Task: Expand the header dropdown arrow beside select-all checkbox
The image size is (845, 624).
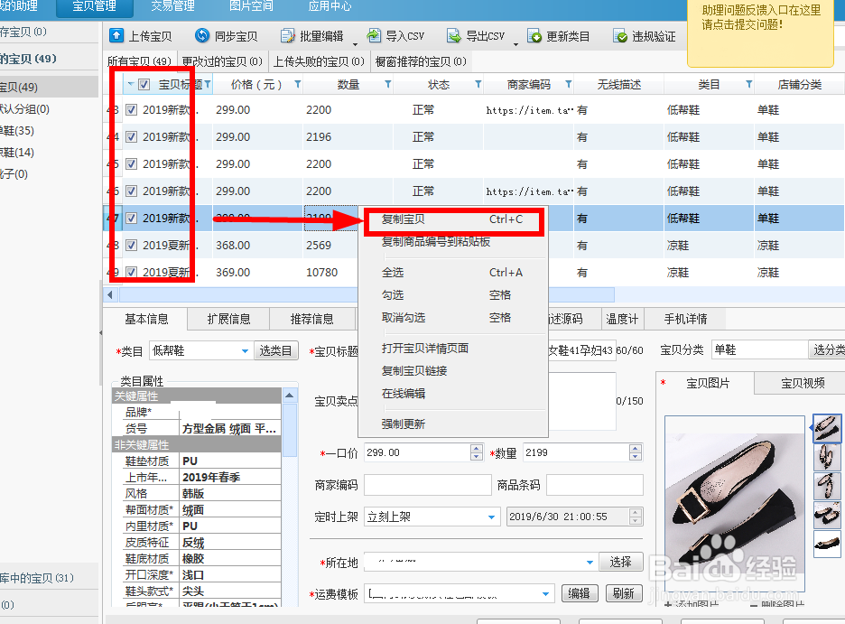Action: [x=130, y=84]
